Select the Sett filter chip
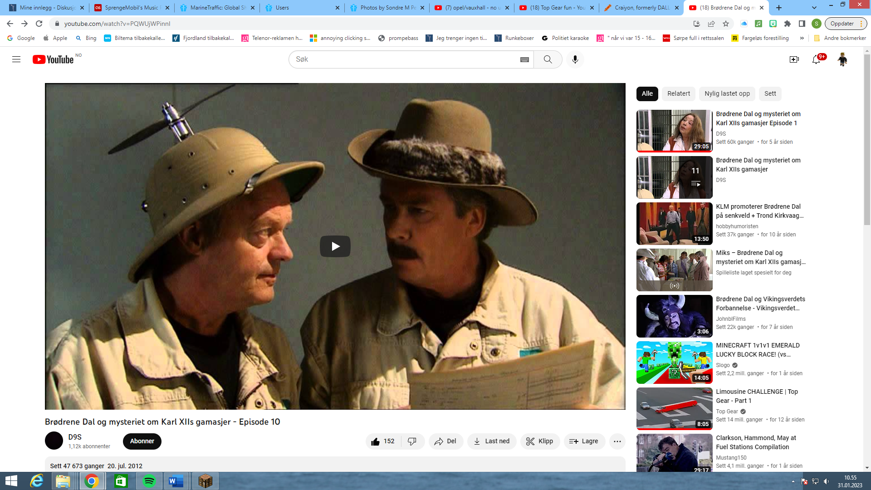 770,94
